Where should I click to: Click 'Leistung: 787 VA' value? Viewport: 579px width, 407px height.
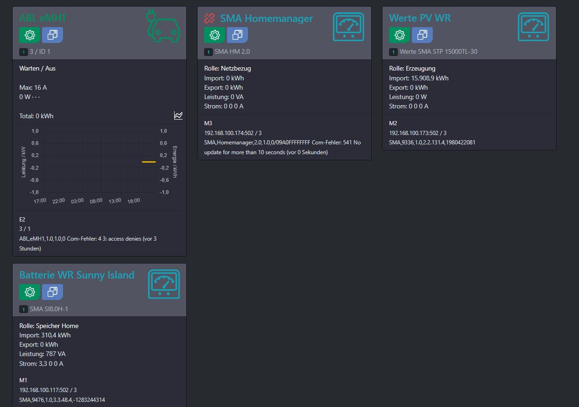pos(42,354)
